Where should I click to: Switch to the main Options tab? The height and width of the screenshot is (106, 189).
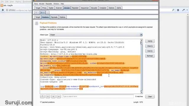(x=111, y=8)
